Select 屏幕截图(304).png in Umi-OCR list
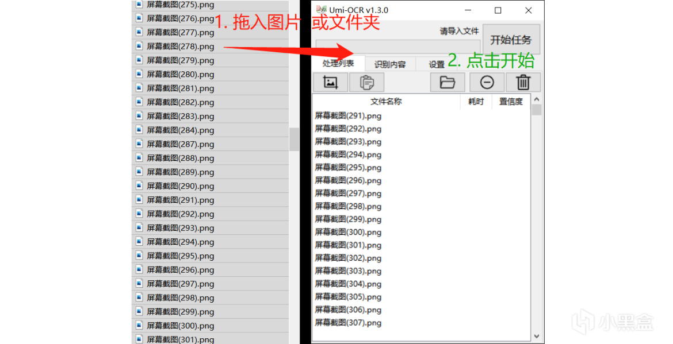The height and width of the screenshot is (344, 673). [x=348, y=284]
